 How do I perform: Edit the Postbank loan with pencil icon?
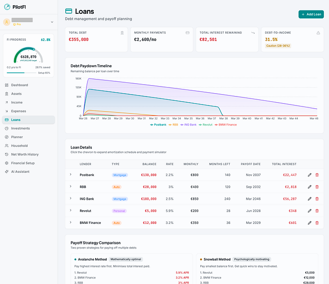click(x=310, y=175)
